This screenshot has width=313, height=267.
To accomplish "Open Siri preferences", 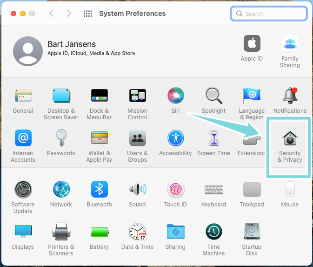I will 176,96.
